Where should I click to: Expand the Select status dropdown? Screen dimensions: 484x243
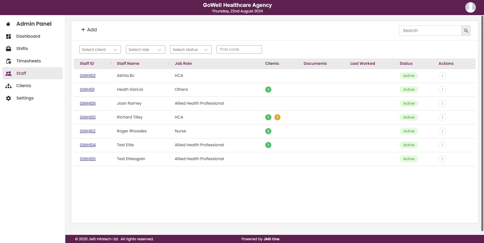(191, 50)
